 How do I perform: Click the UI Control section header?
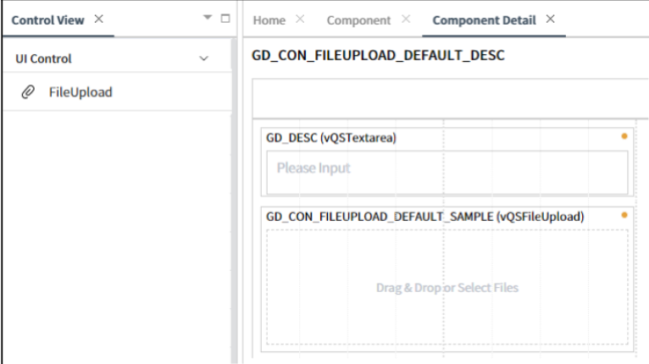point(117,58)
